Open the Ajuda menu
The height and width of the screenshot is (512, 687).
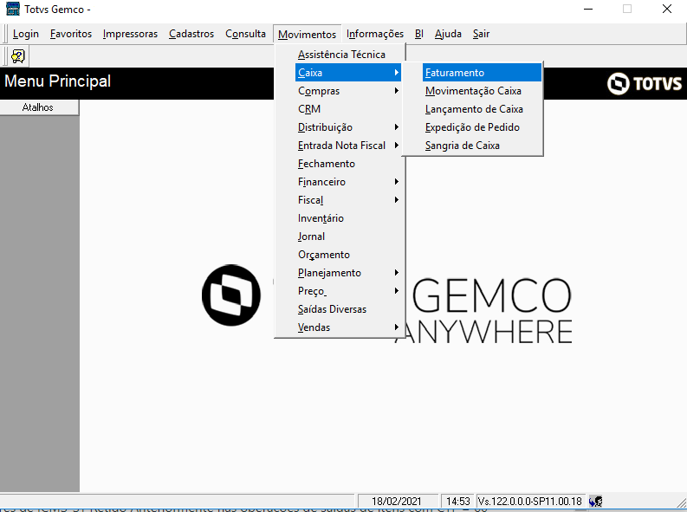pyautogui.click(x=448, y=34)
